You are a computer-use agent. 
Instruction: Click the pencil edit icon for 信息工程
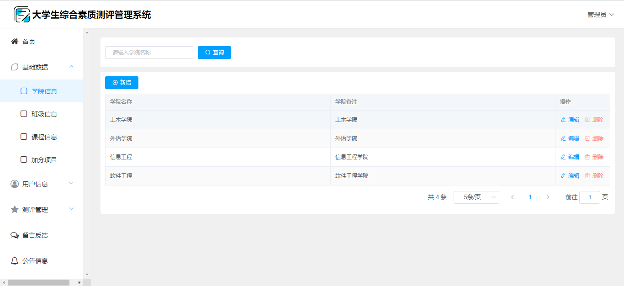[563, 157]
